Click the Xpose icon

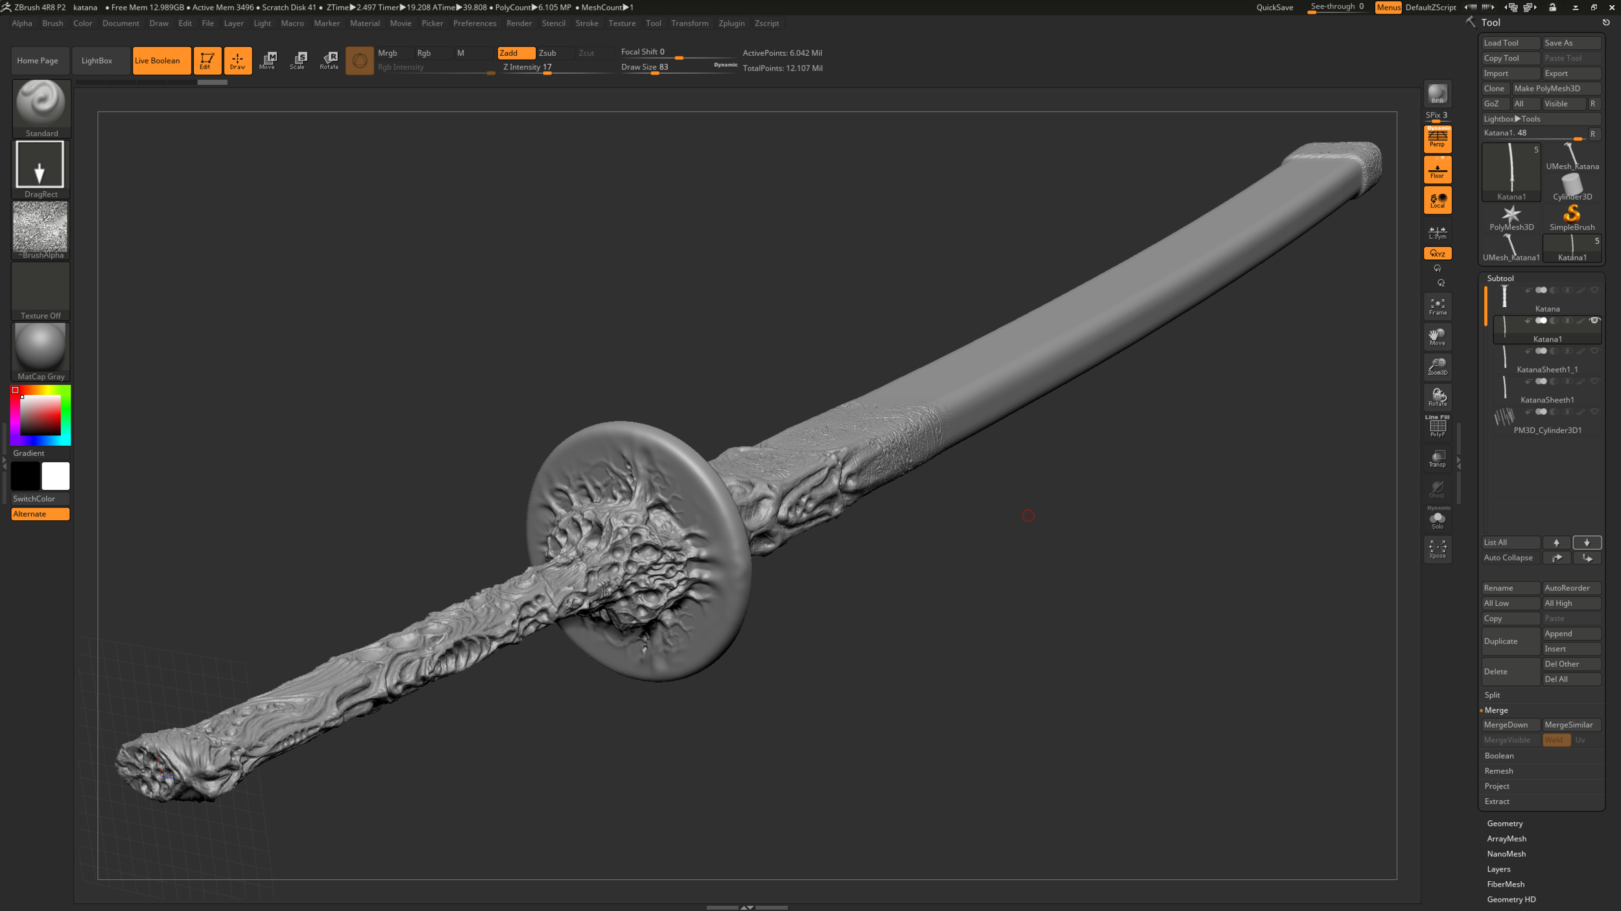[x=1437, y=549]
